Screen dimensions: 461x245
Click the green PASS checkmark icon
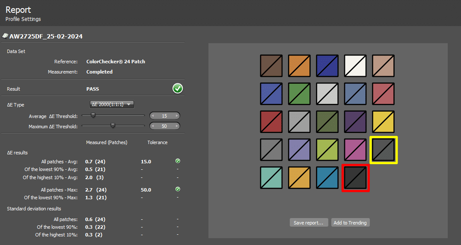point(178,89)
